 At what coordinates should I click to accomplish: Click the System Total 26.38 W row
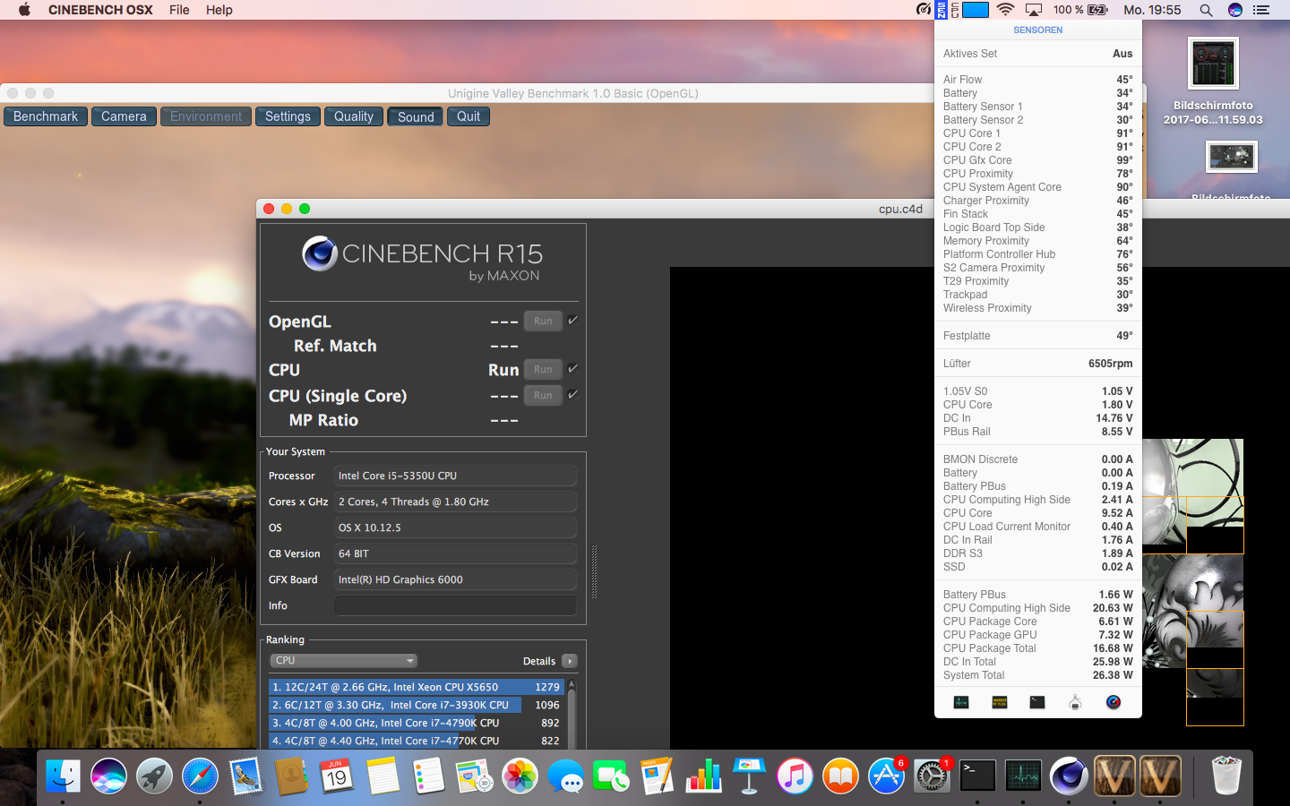(1037, 675)
